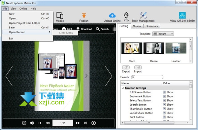Open the Mobile preview tool
This screenshot has height=130, width=198.
point(60,17)
